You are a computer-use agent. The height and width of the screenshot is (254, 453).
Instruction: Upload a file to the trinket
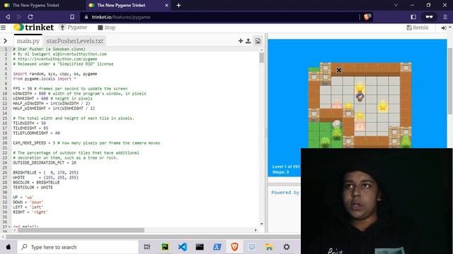[248, 41]
